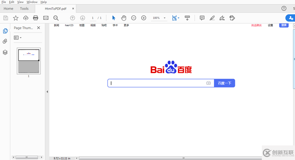The image size is (295, 160).
Task: Activate the Hand pan tool
Action: click(x=123, y=18)
